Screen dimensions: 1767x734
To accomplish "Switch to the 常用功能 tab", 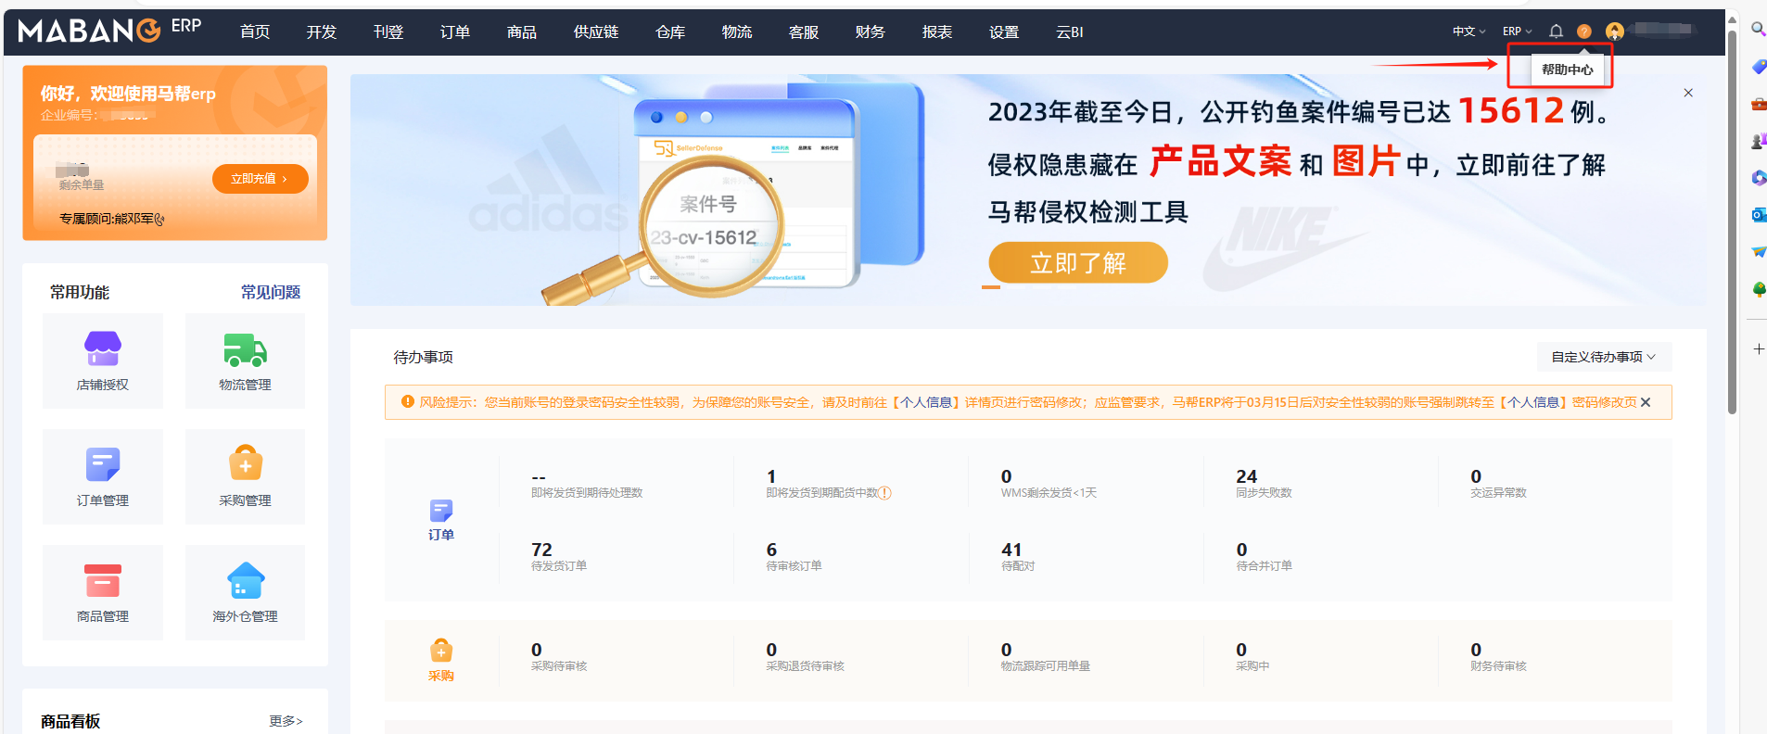I will click(x=80, y=292).
